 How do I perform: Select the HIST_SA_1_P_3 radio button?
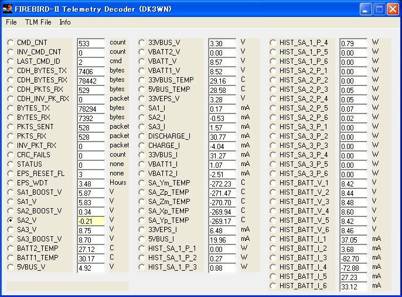click(x=142, y=267)
